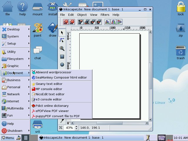Click the canvas horizontal scrollbar right arrow

[147, 123]
